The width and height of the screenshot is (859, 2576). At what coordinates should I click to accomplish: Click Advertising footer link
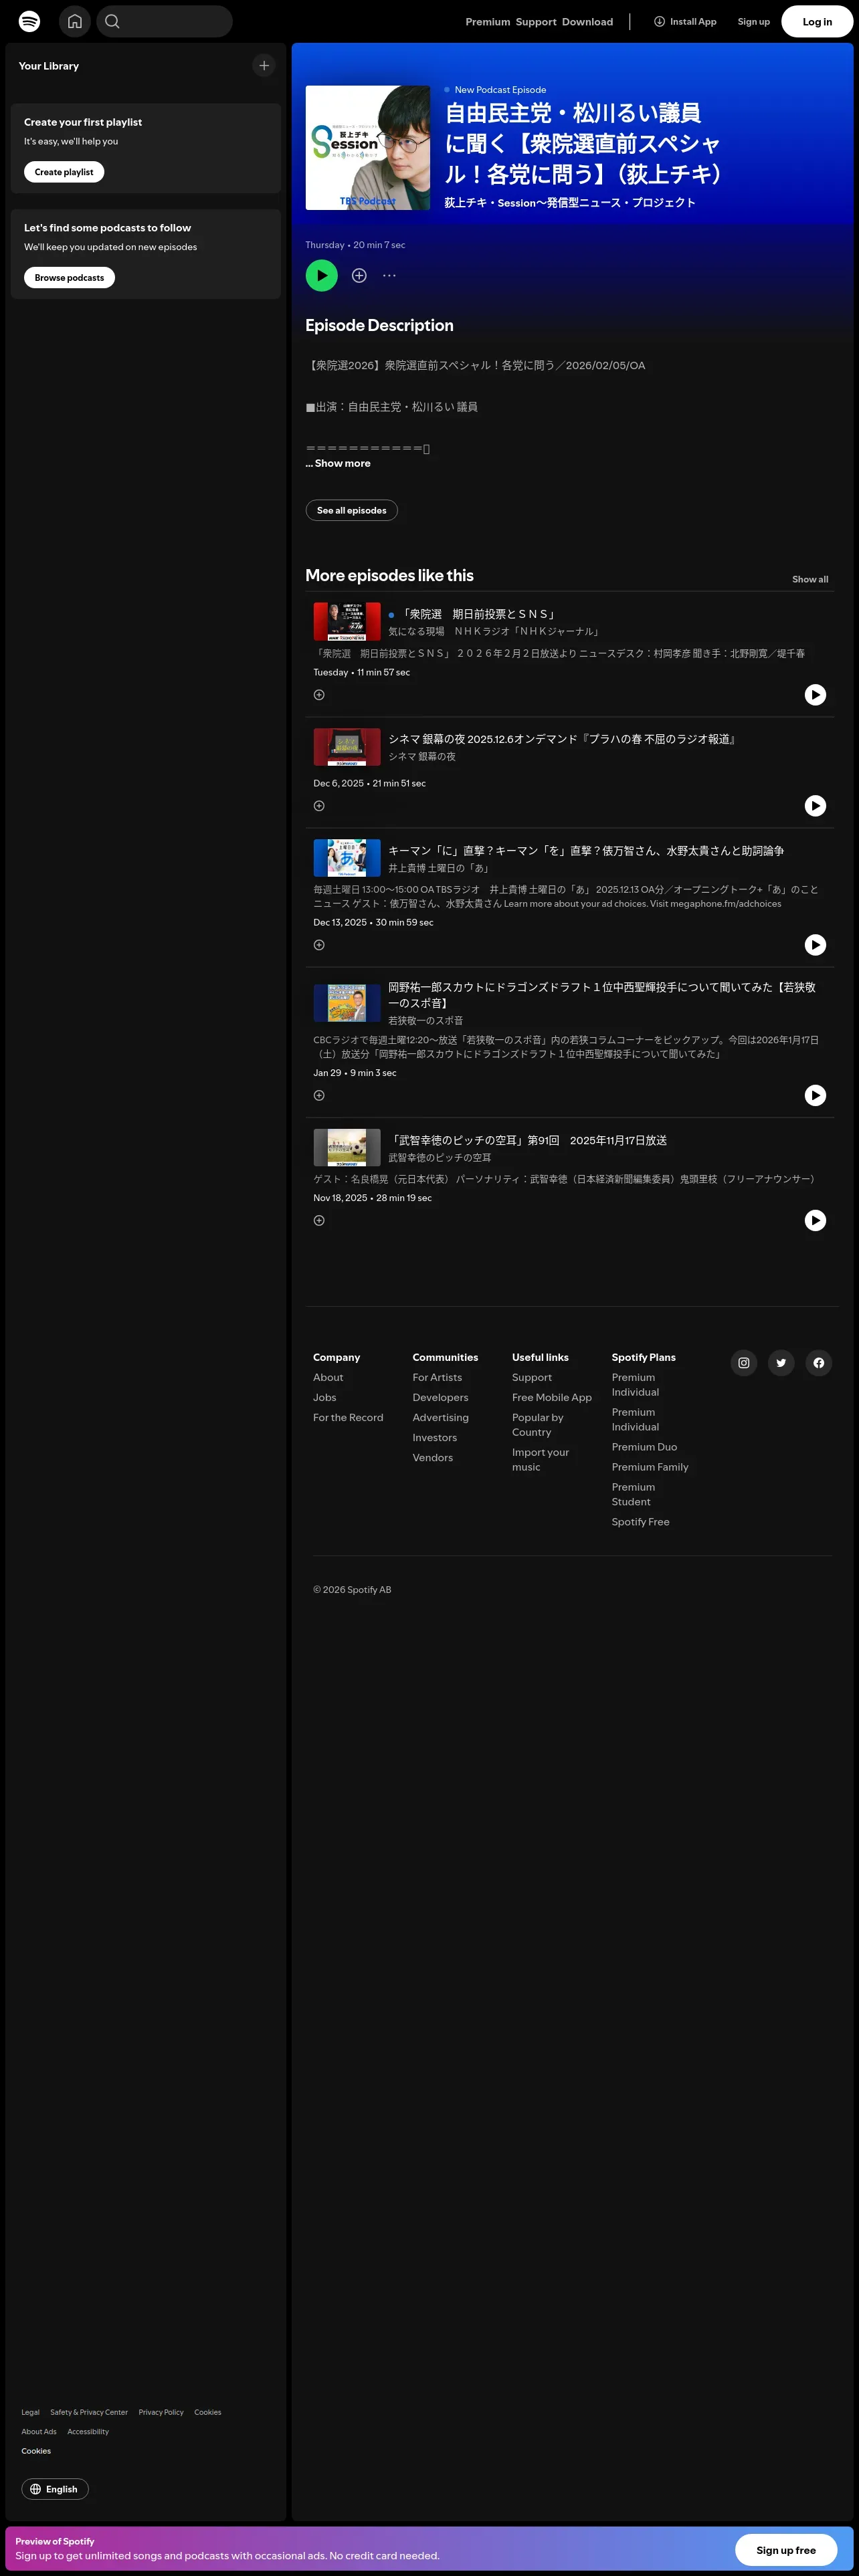[440, 1418]
